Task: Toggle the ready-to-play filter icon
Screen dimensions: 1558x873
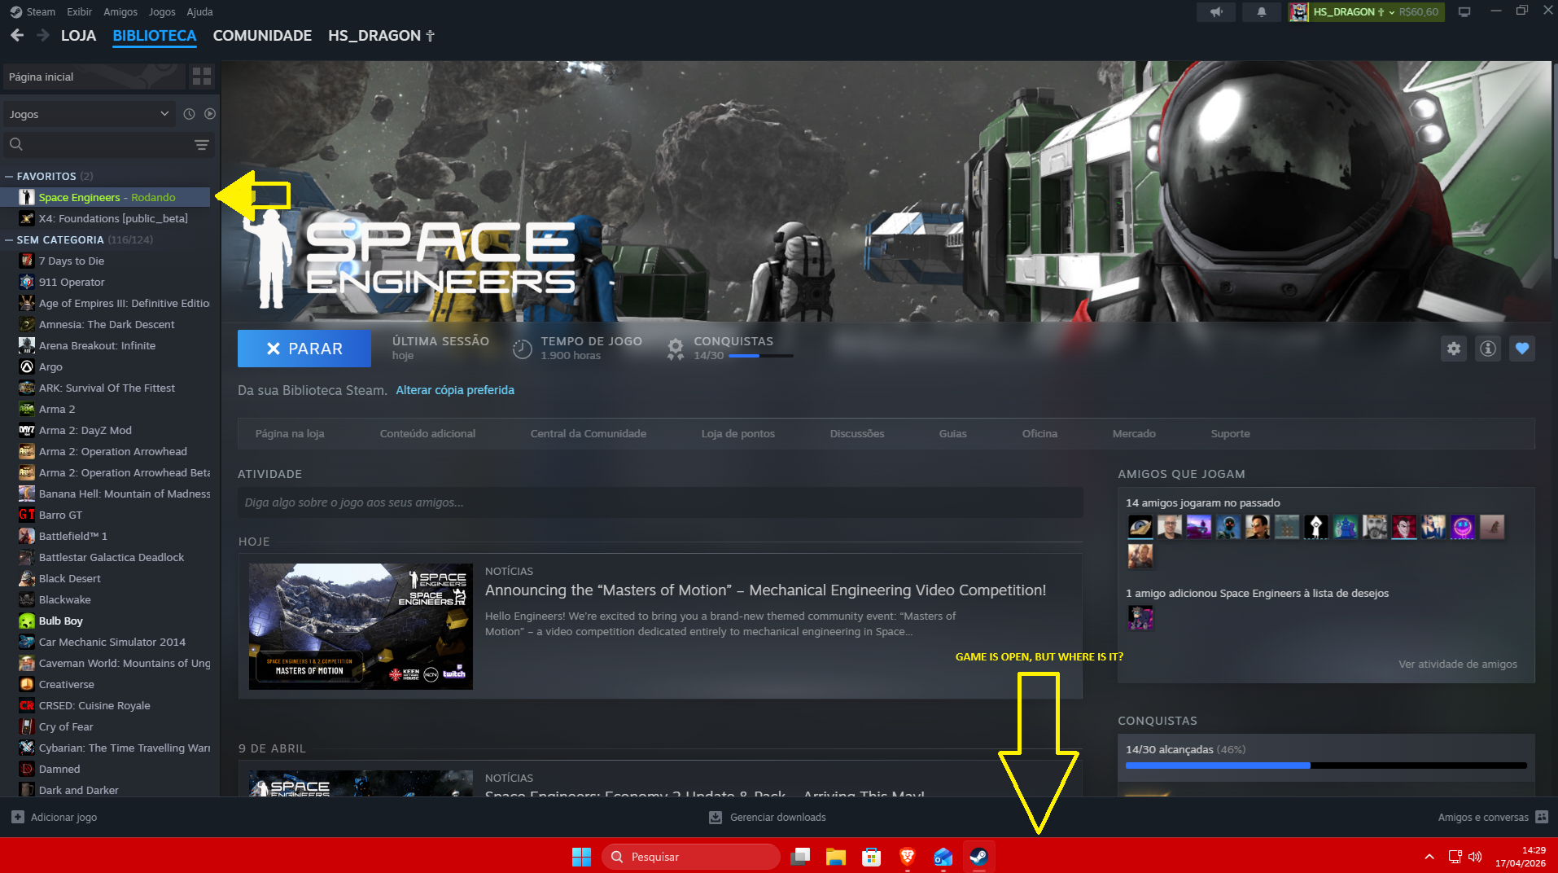Action: (x=210, y=114)
